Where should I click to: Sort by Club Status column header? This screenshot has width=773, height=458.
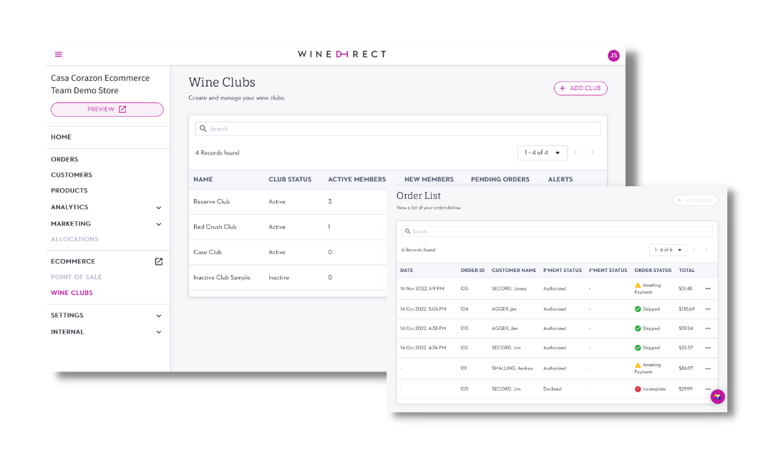(x=290, y=180)
